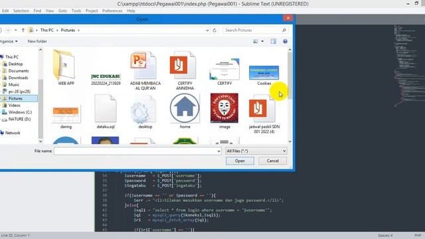Click Spaces: 4 in Sublime status bar
425x239 pixels.
point(385,236)
